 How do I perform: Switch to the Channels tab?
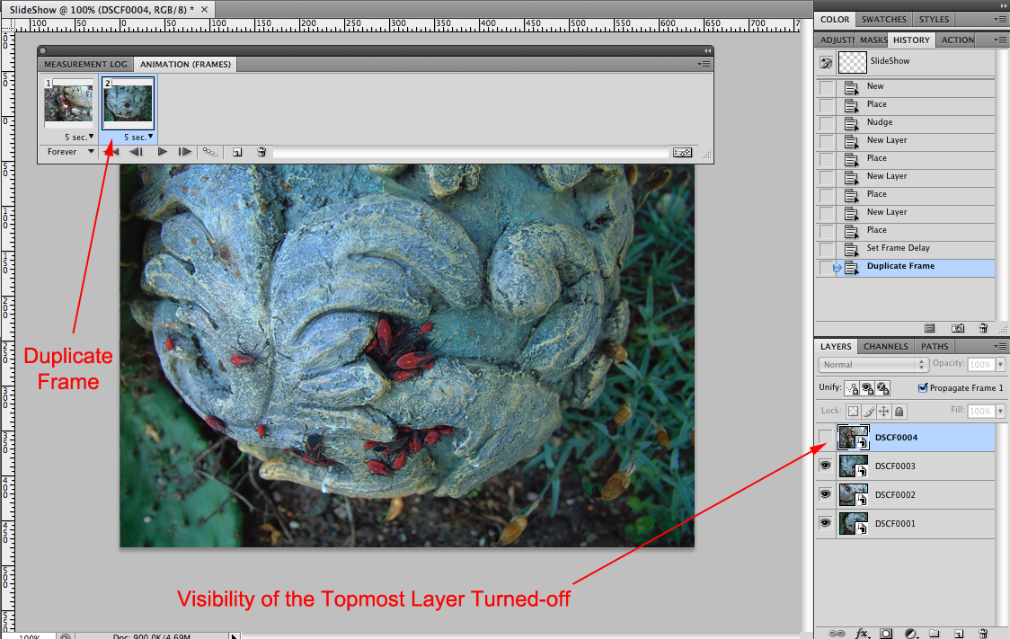click(885, 346)
